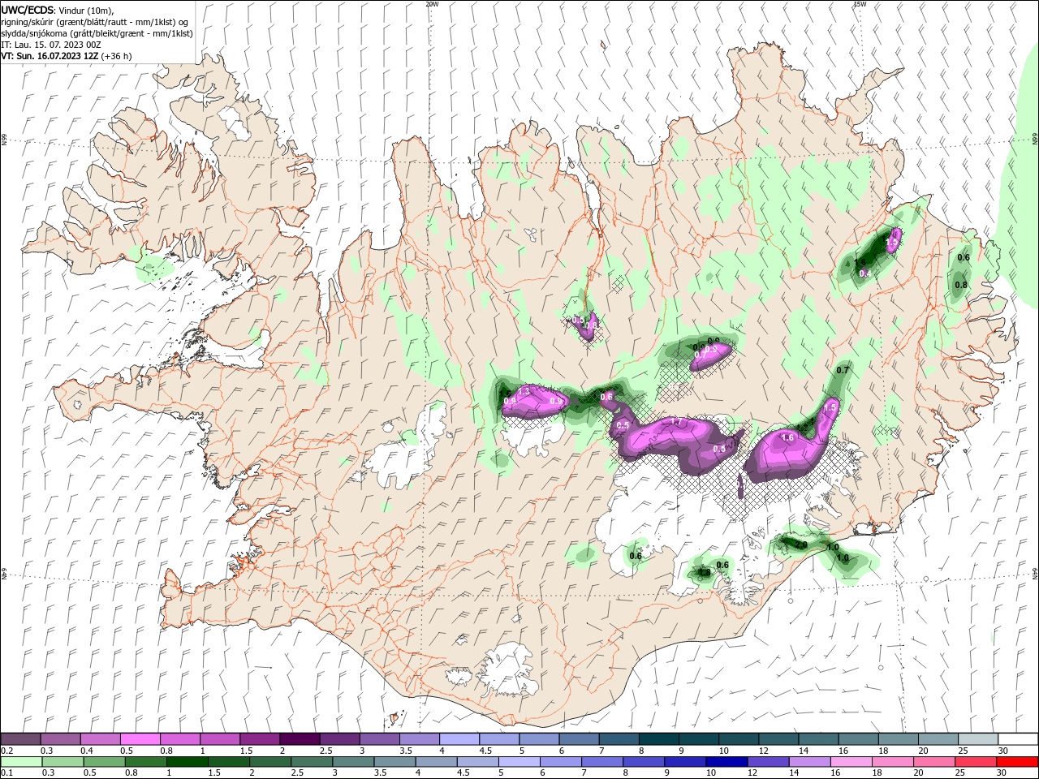This screenshot has width=1039, height=779.
Task: Pick the bright pink 0.5 swatch in upper legend
Action: tap(140, 739)
